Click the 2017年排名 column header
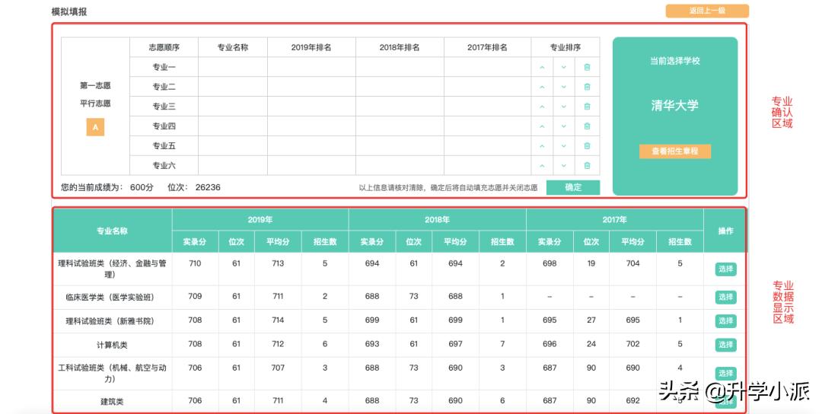The image size is (822, 414). point(488,47)
